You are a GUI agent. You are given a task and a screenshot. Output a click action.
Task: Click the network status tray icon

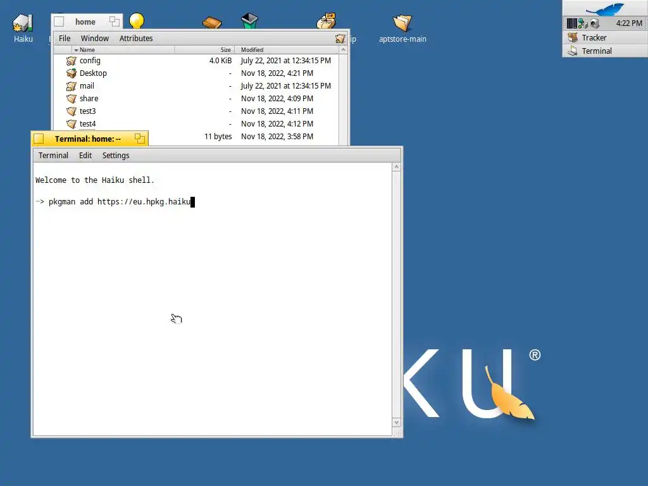[583, 23]
